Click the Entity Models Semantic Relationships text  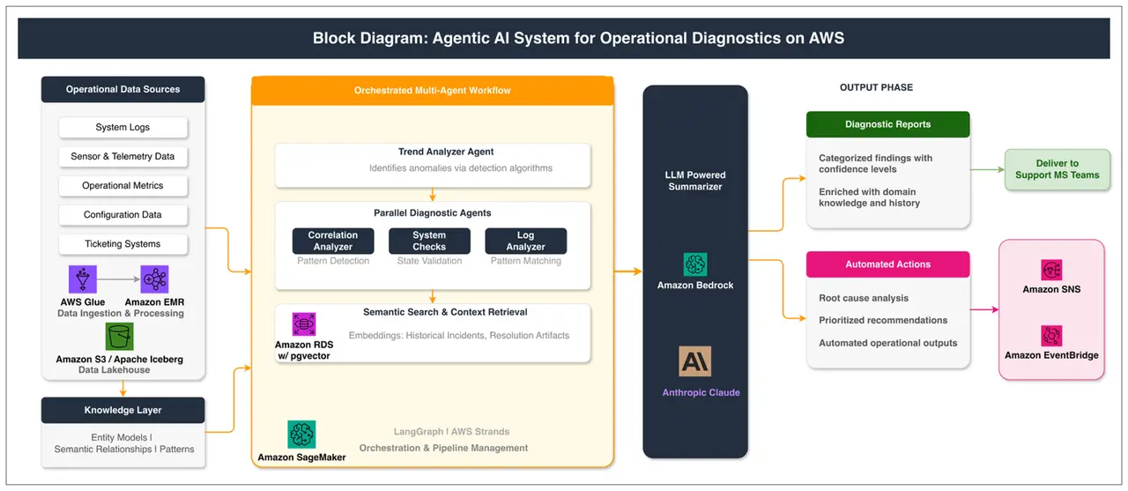coord(123,443)
